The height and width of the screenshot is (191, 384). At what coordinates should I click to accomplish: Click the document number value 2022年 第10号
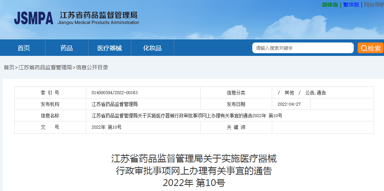point(106,127)
